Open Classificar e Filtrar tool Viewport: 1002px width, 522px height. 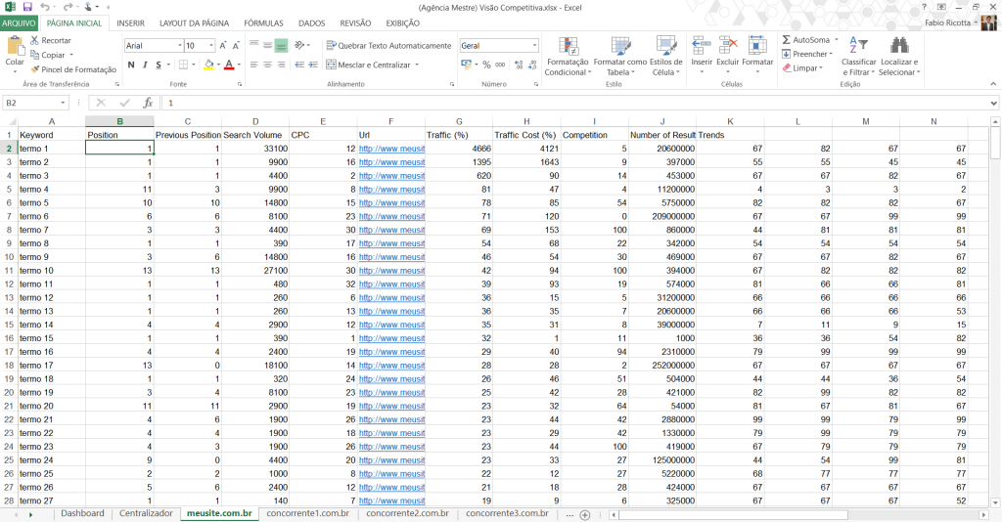[858, 55]
